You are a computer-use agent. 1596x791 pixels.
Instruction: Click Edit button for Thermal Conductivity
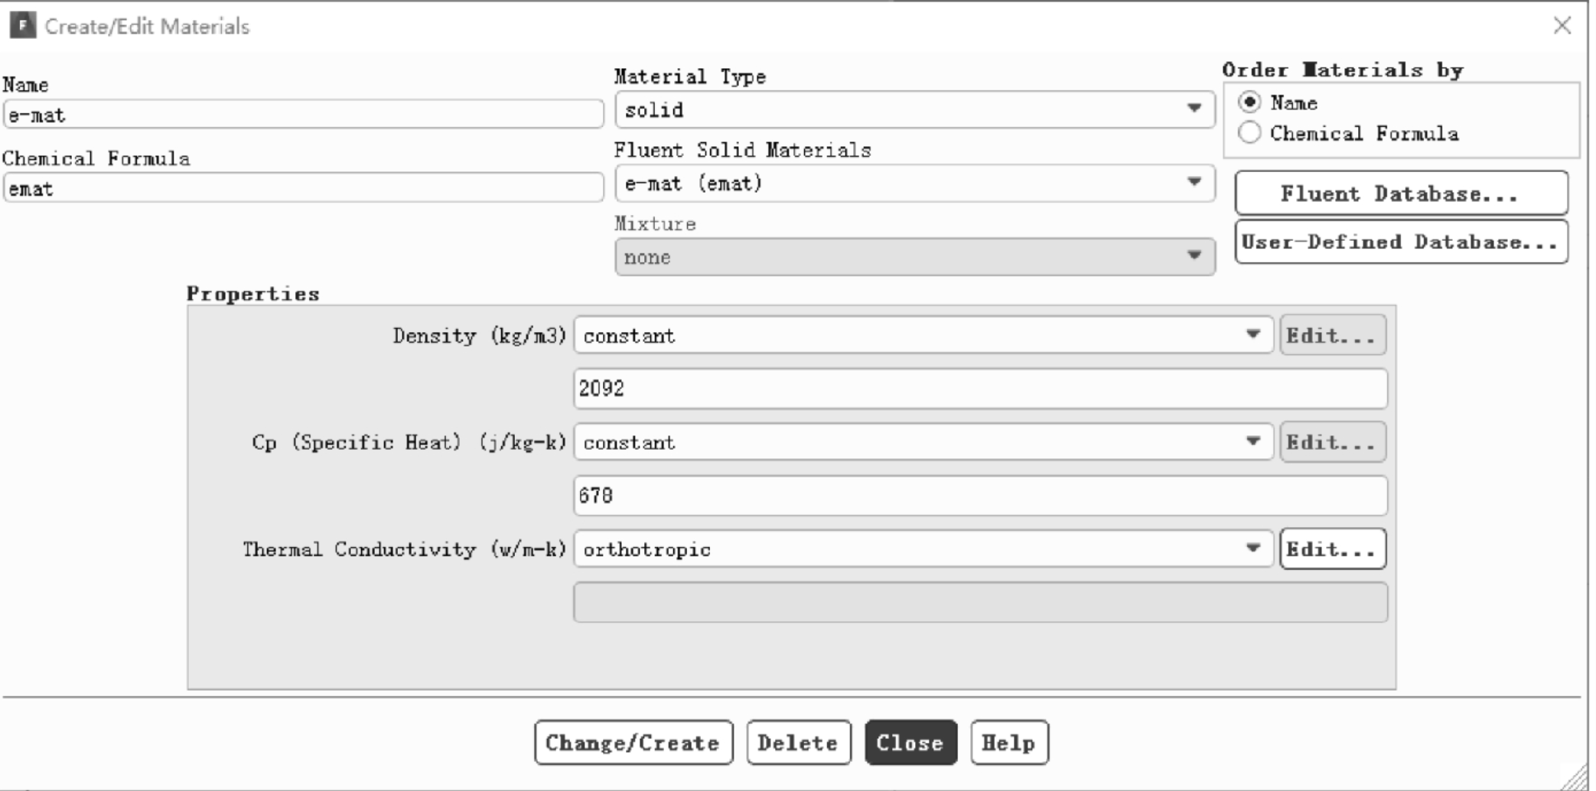coord(1332,548)
